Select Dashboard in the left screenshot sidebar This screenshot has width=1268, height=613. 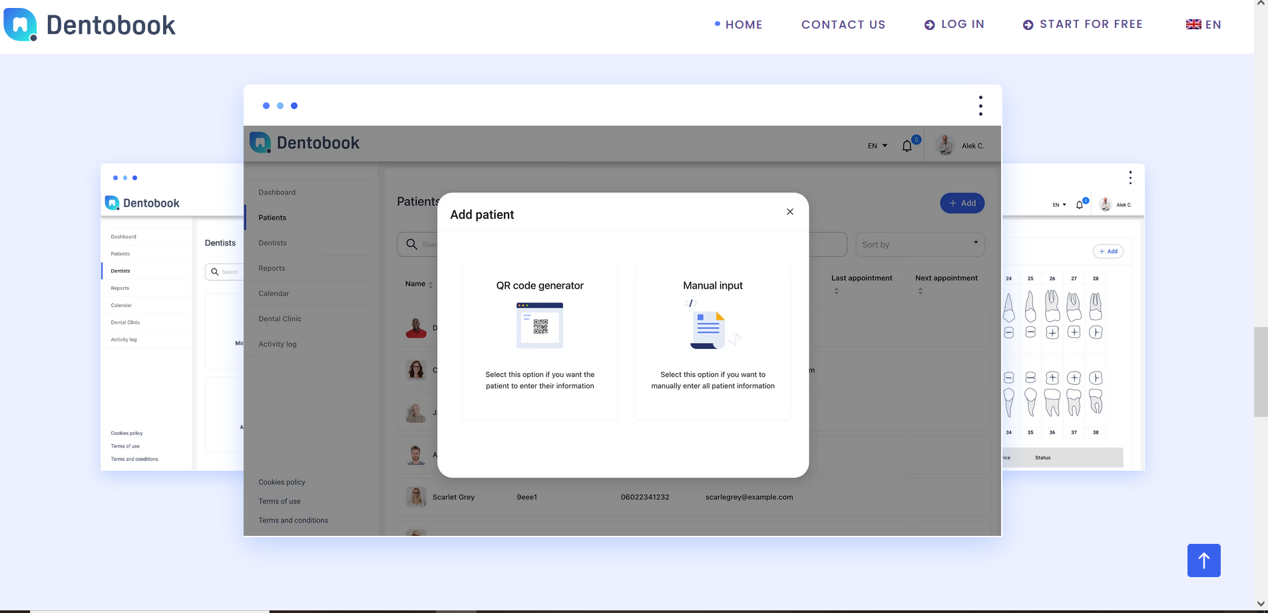123,237
